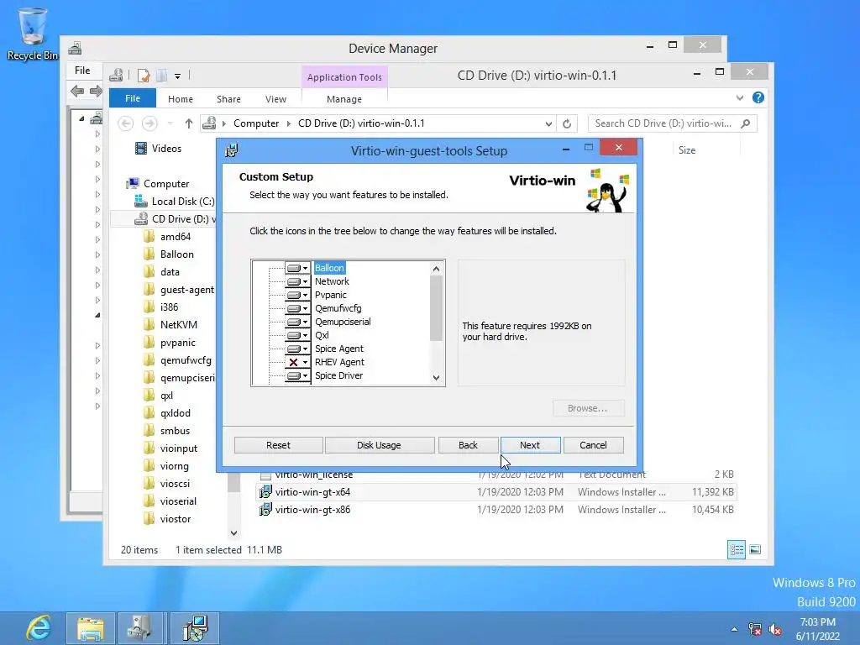Click the Reset button

point(278,445)
